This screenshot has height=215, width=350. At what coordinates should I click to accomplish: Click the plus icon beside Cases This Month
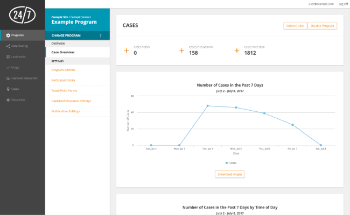pos(182,51)
